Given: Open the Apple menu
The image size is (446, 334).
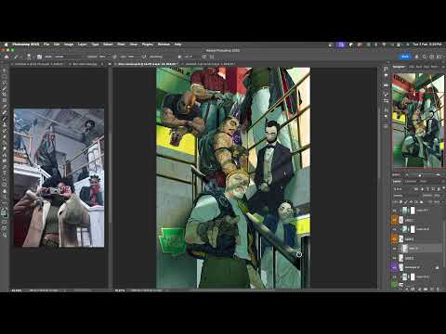Looking at the screenshot, I should (x=6, y=45).
